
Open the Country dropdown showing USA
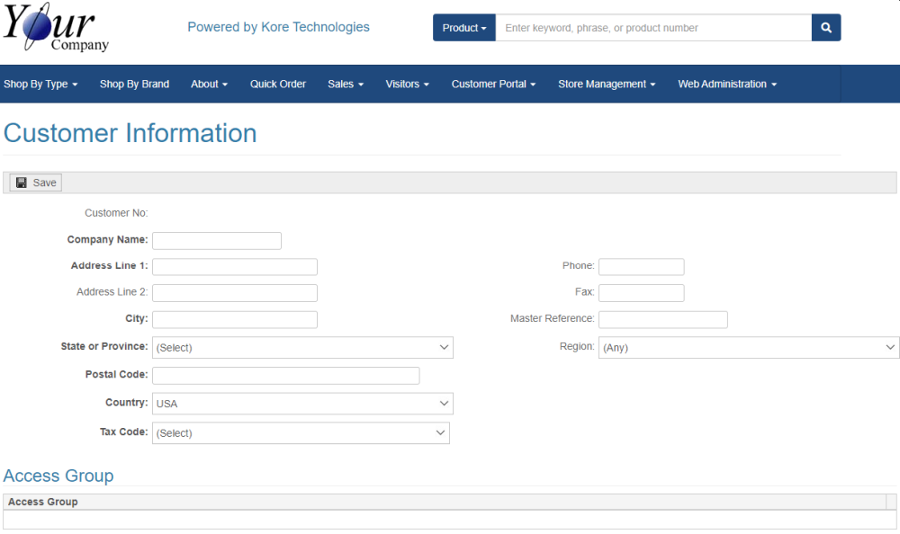click(x=302, y=404)
